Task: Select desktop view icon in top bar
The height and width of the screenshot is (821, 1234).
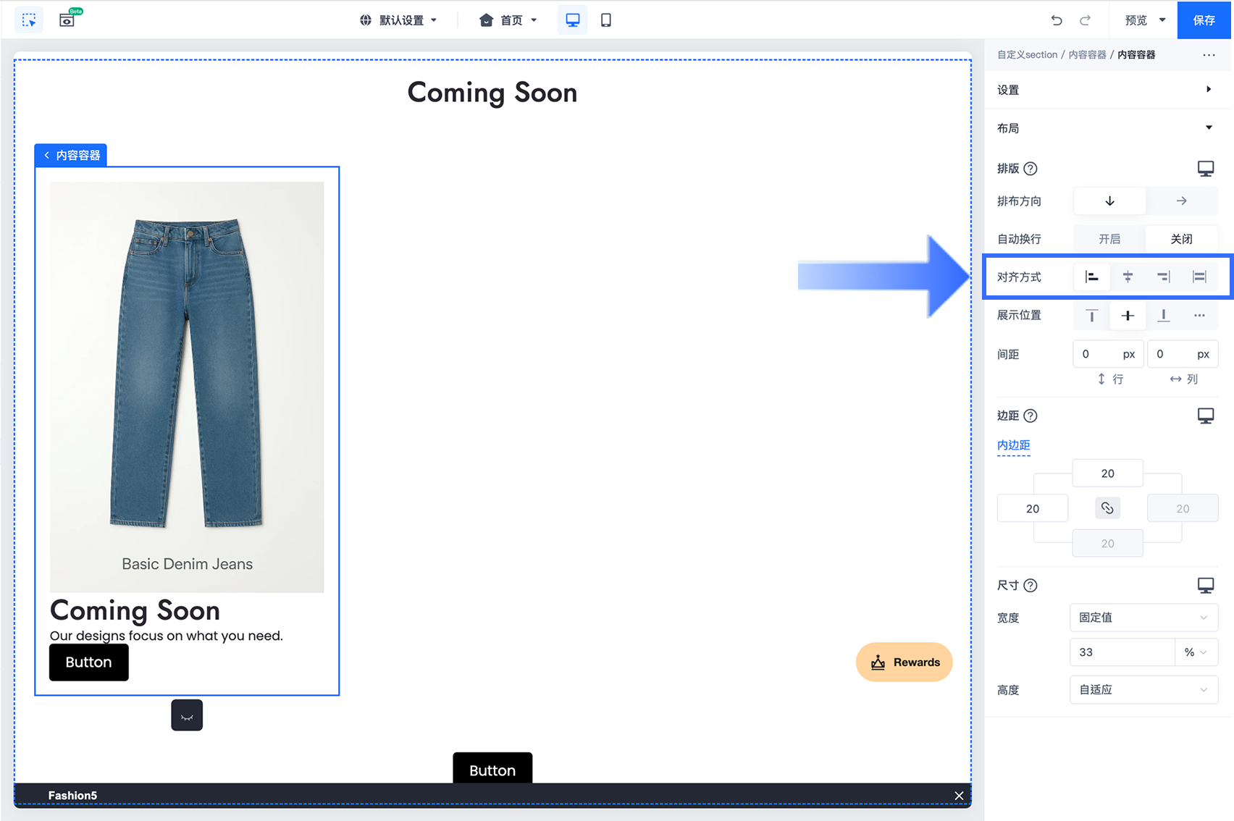Action: pos(572,20)
